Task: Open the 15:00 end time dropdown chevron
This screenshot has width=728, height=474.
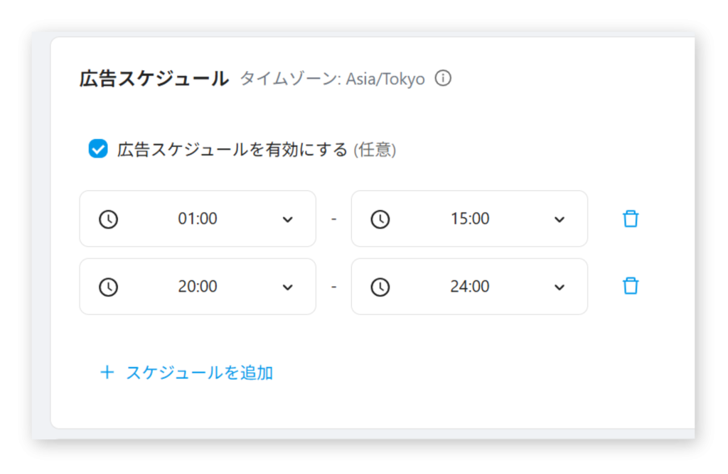Action: (560, 219)
